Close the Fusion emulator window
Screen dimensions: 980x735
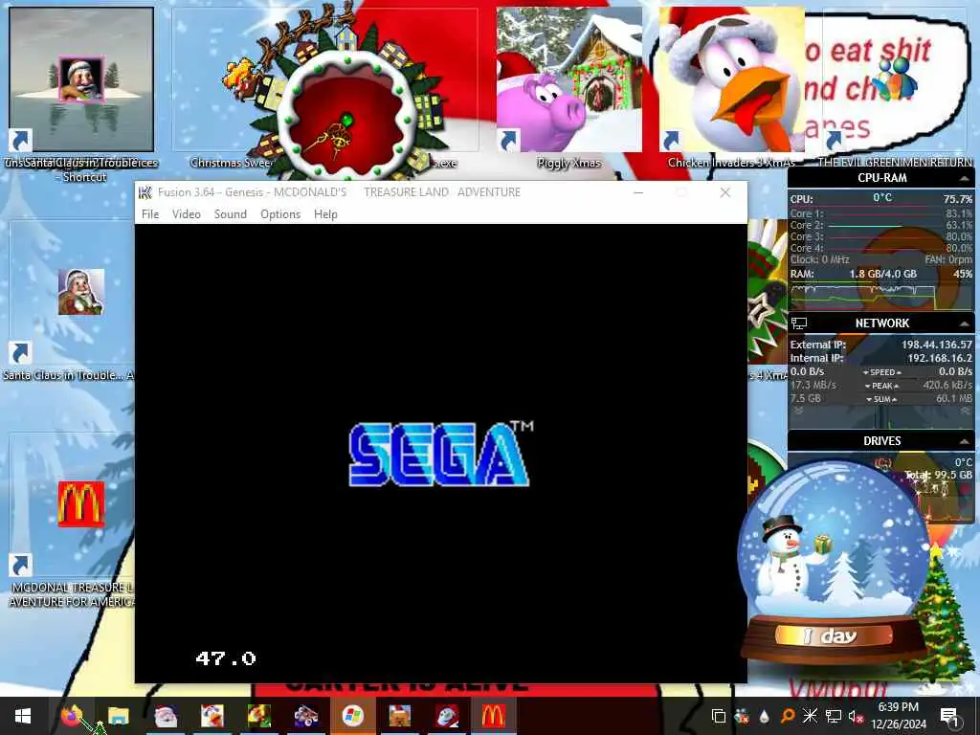pyautogui.click(x=725, y=192)
